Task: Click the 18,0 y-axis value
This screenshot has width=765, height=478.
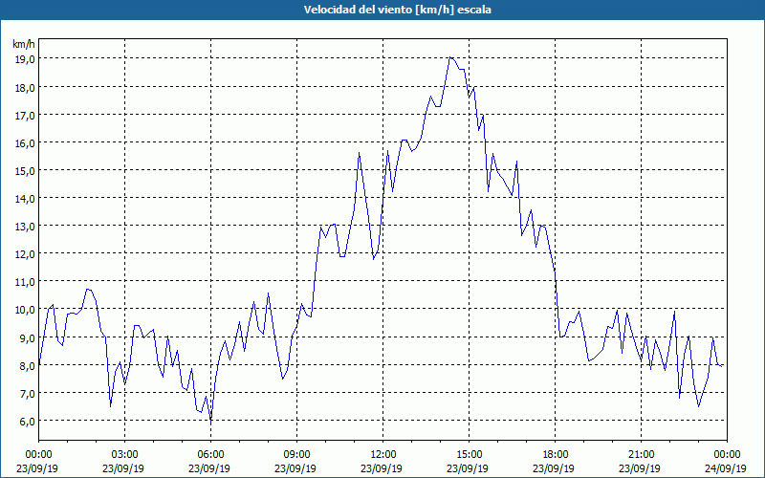Action: coord(25,88)
